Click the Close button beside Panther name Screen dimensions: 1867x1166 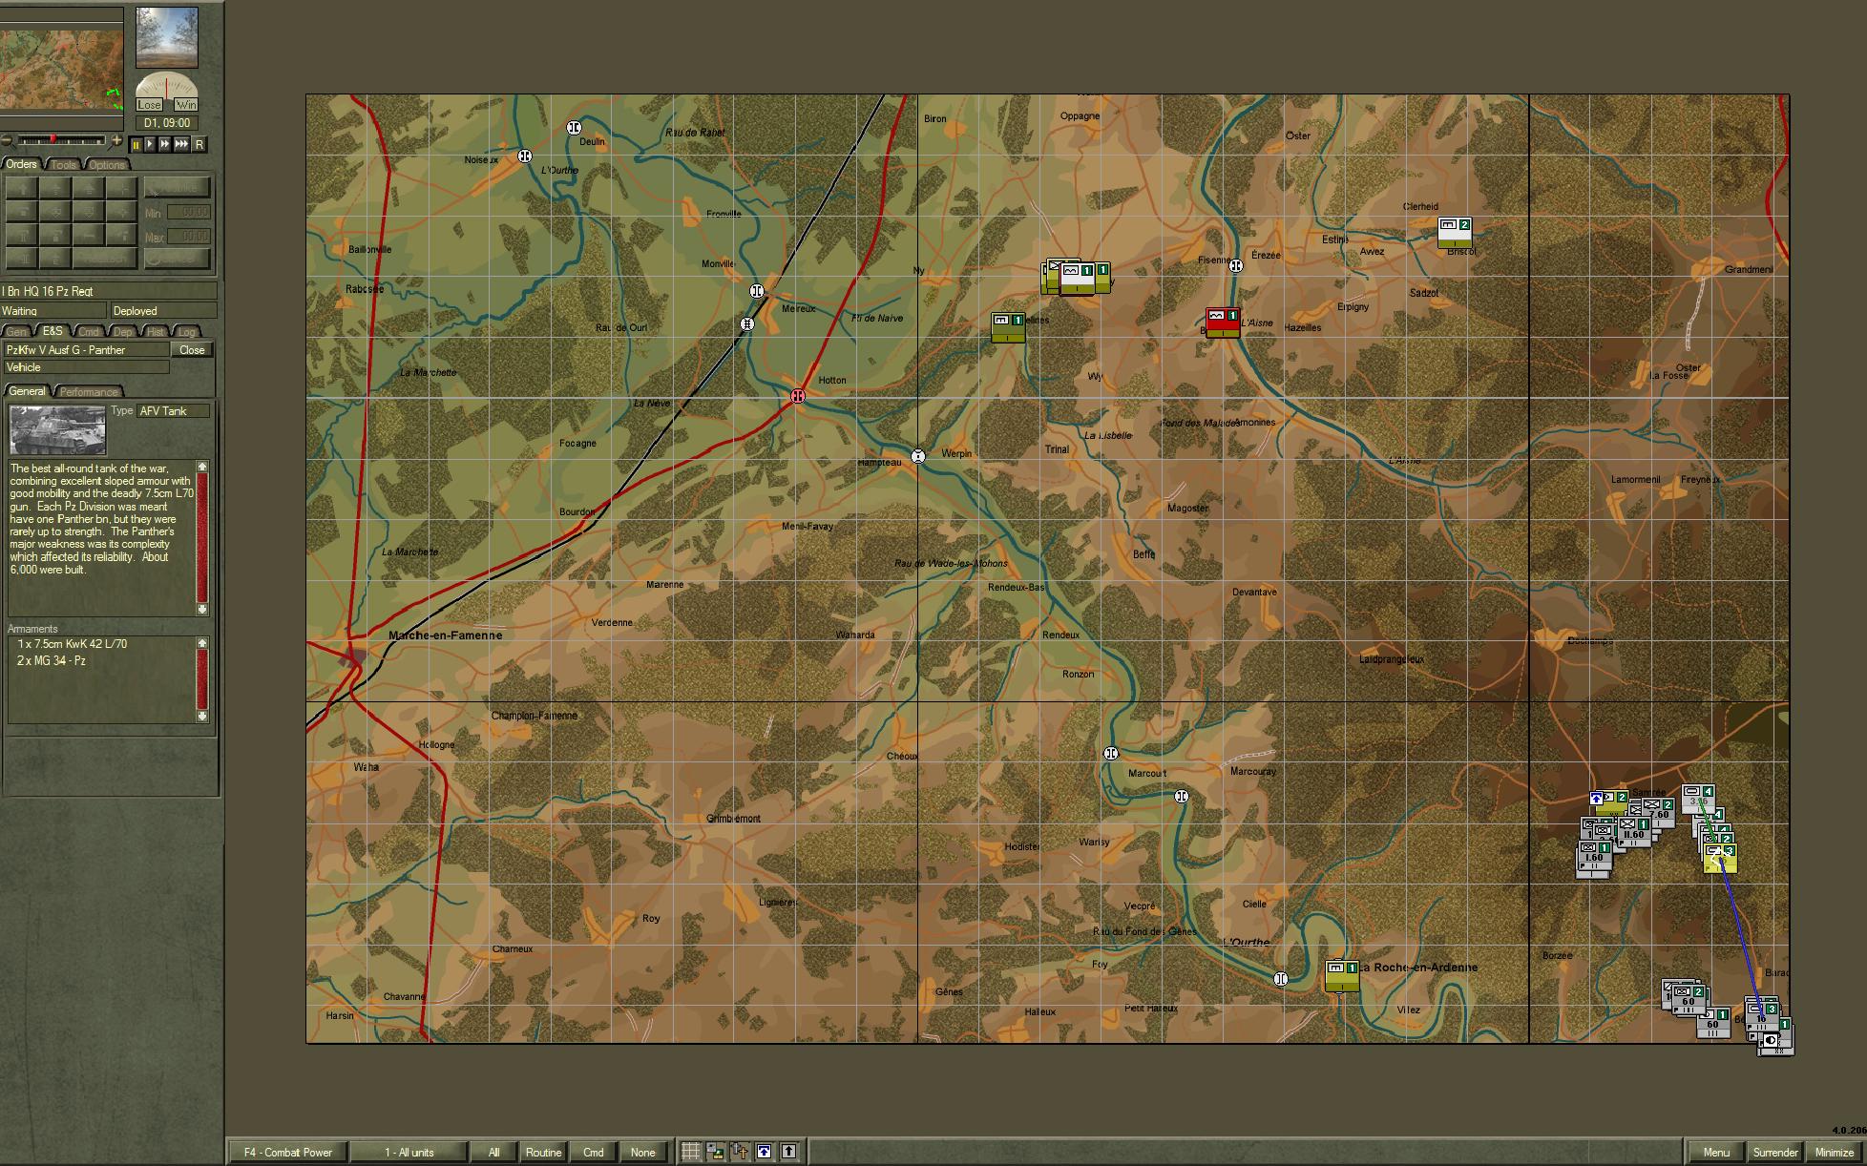coord(192,350)
